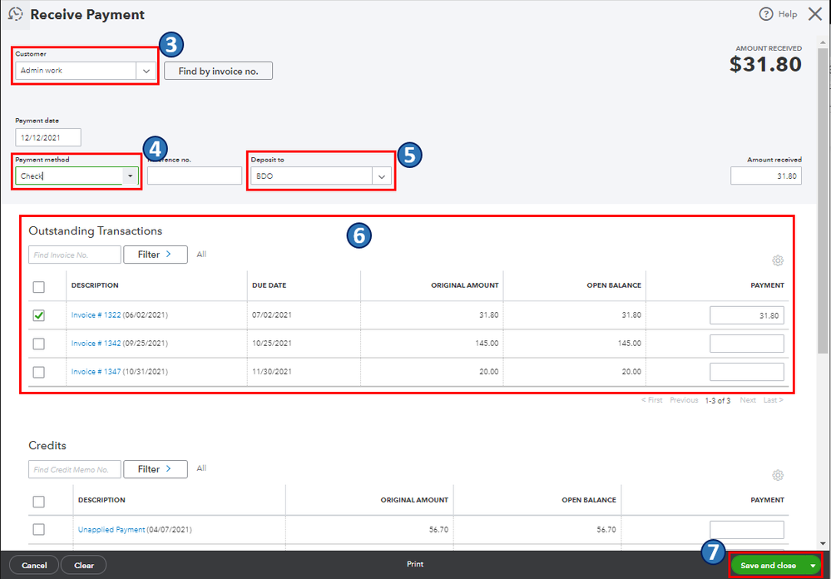Image resolution: width=831 pixels, height=579 pixels.
Task: Click Find by invoice no. button
Action: coord(218,71)
